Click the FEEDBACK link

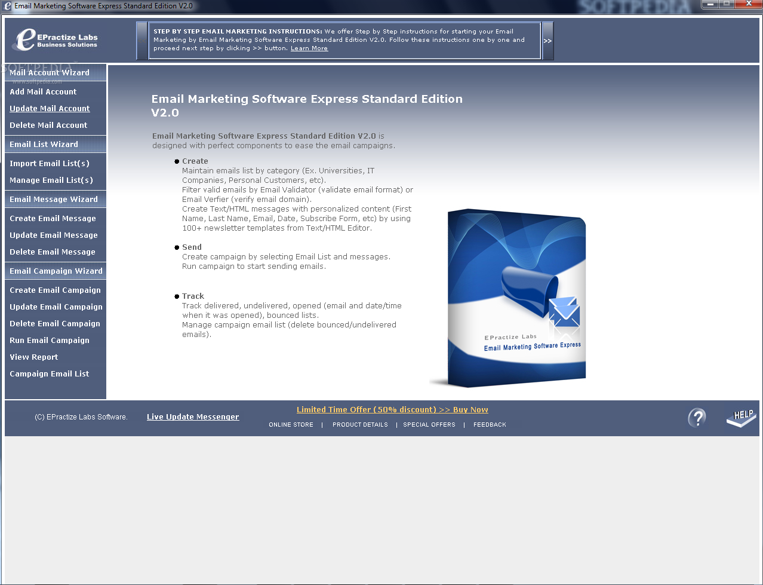490,424
